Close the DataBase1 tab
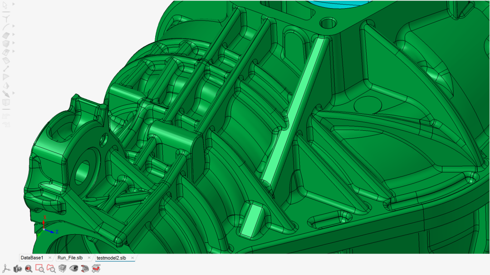The width and height of the screenshot is (490, 275). click(50, 258)
